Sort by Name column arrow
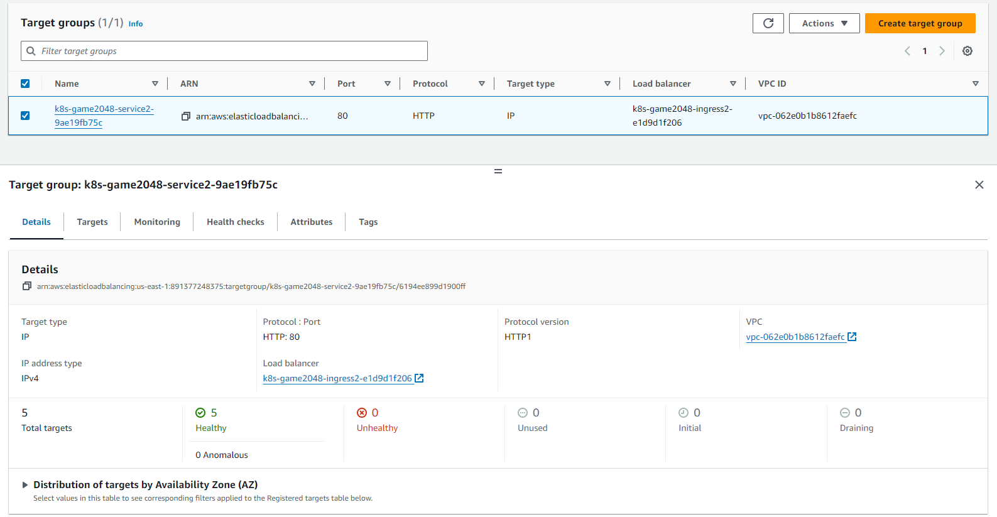This screenshot has height=517, width=997. tap(155, 84)
